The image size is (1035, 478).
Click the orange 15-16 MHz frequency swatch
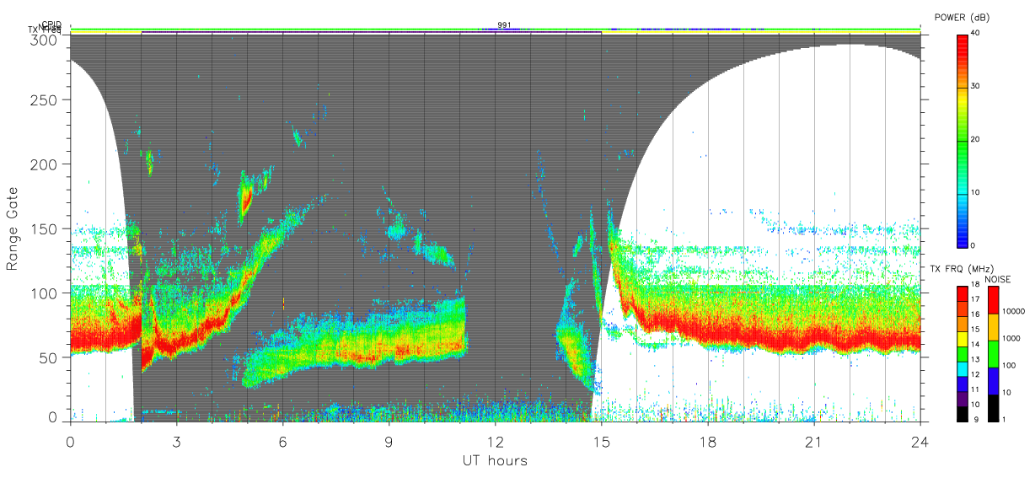(963, 322)
